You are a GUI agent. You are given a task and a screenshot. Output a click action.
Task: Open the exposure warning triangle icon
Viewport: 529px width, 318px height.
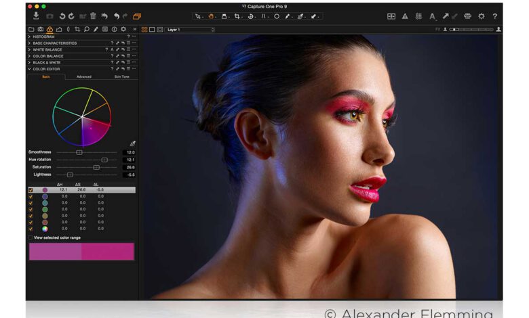click(405, 16)
